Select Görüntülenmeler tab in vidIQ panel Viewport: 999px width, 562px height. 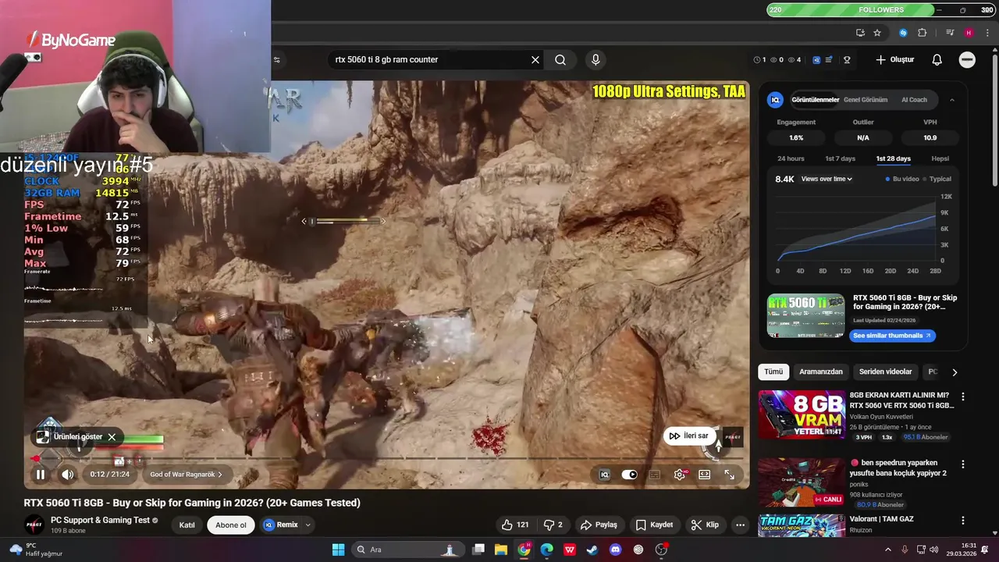pyautogui.click(x=816, y=100)
